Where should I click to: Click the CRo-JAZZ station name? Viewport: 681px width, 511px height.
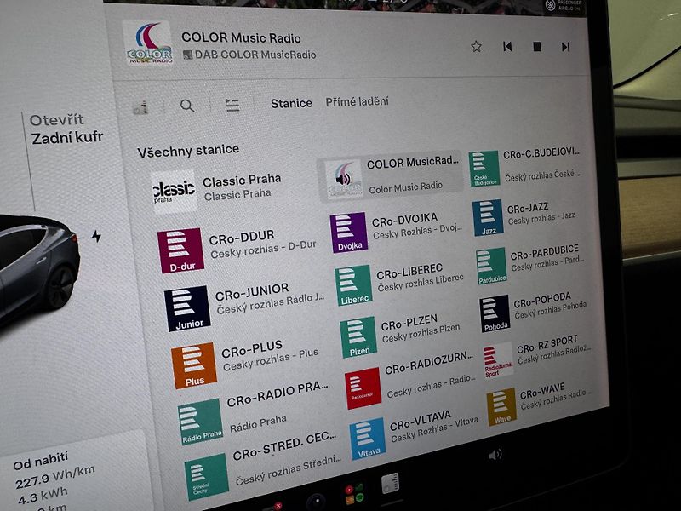click(528, 208)
